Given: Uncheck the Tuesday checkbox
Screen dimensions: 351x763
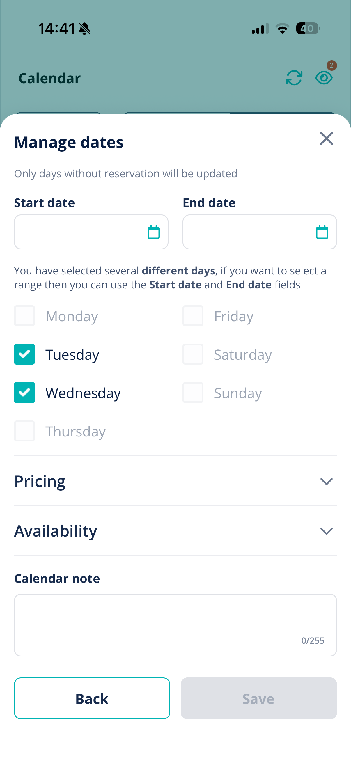Looking at the screenshot, I should [x=24, y=354].
